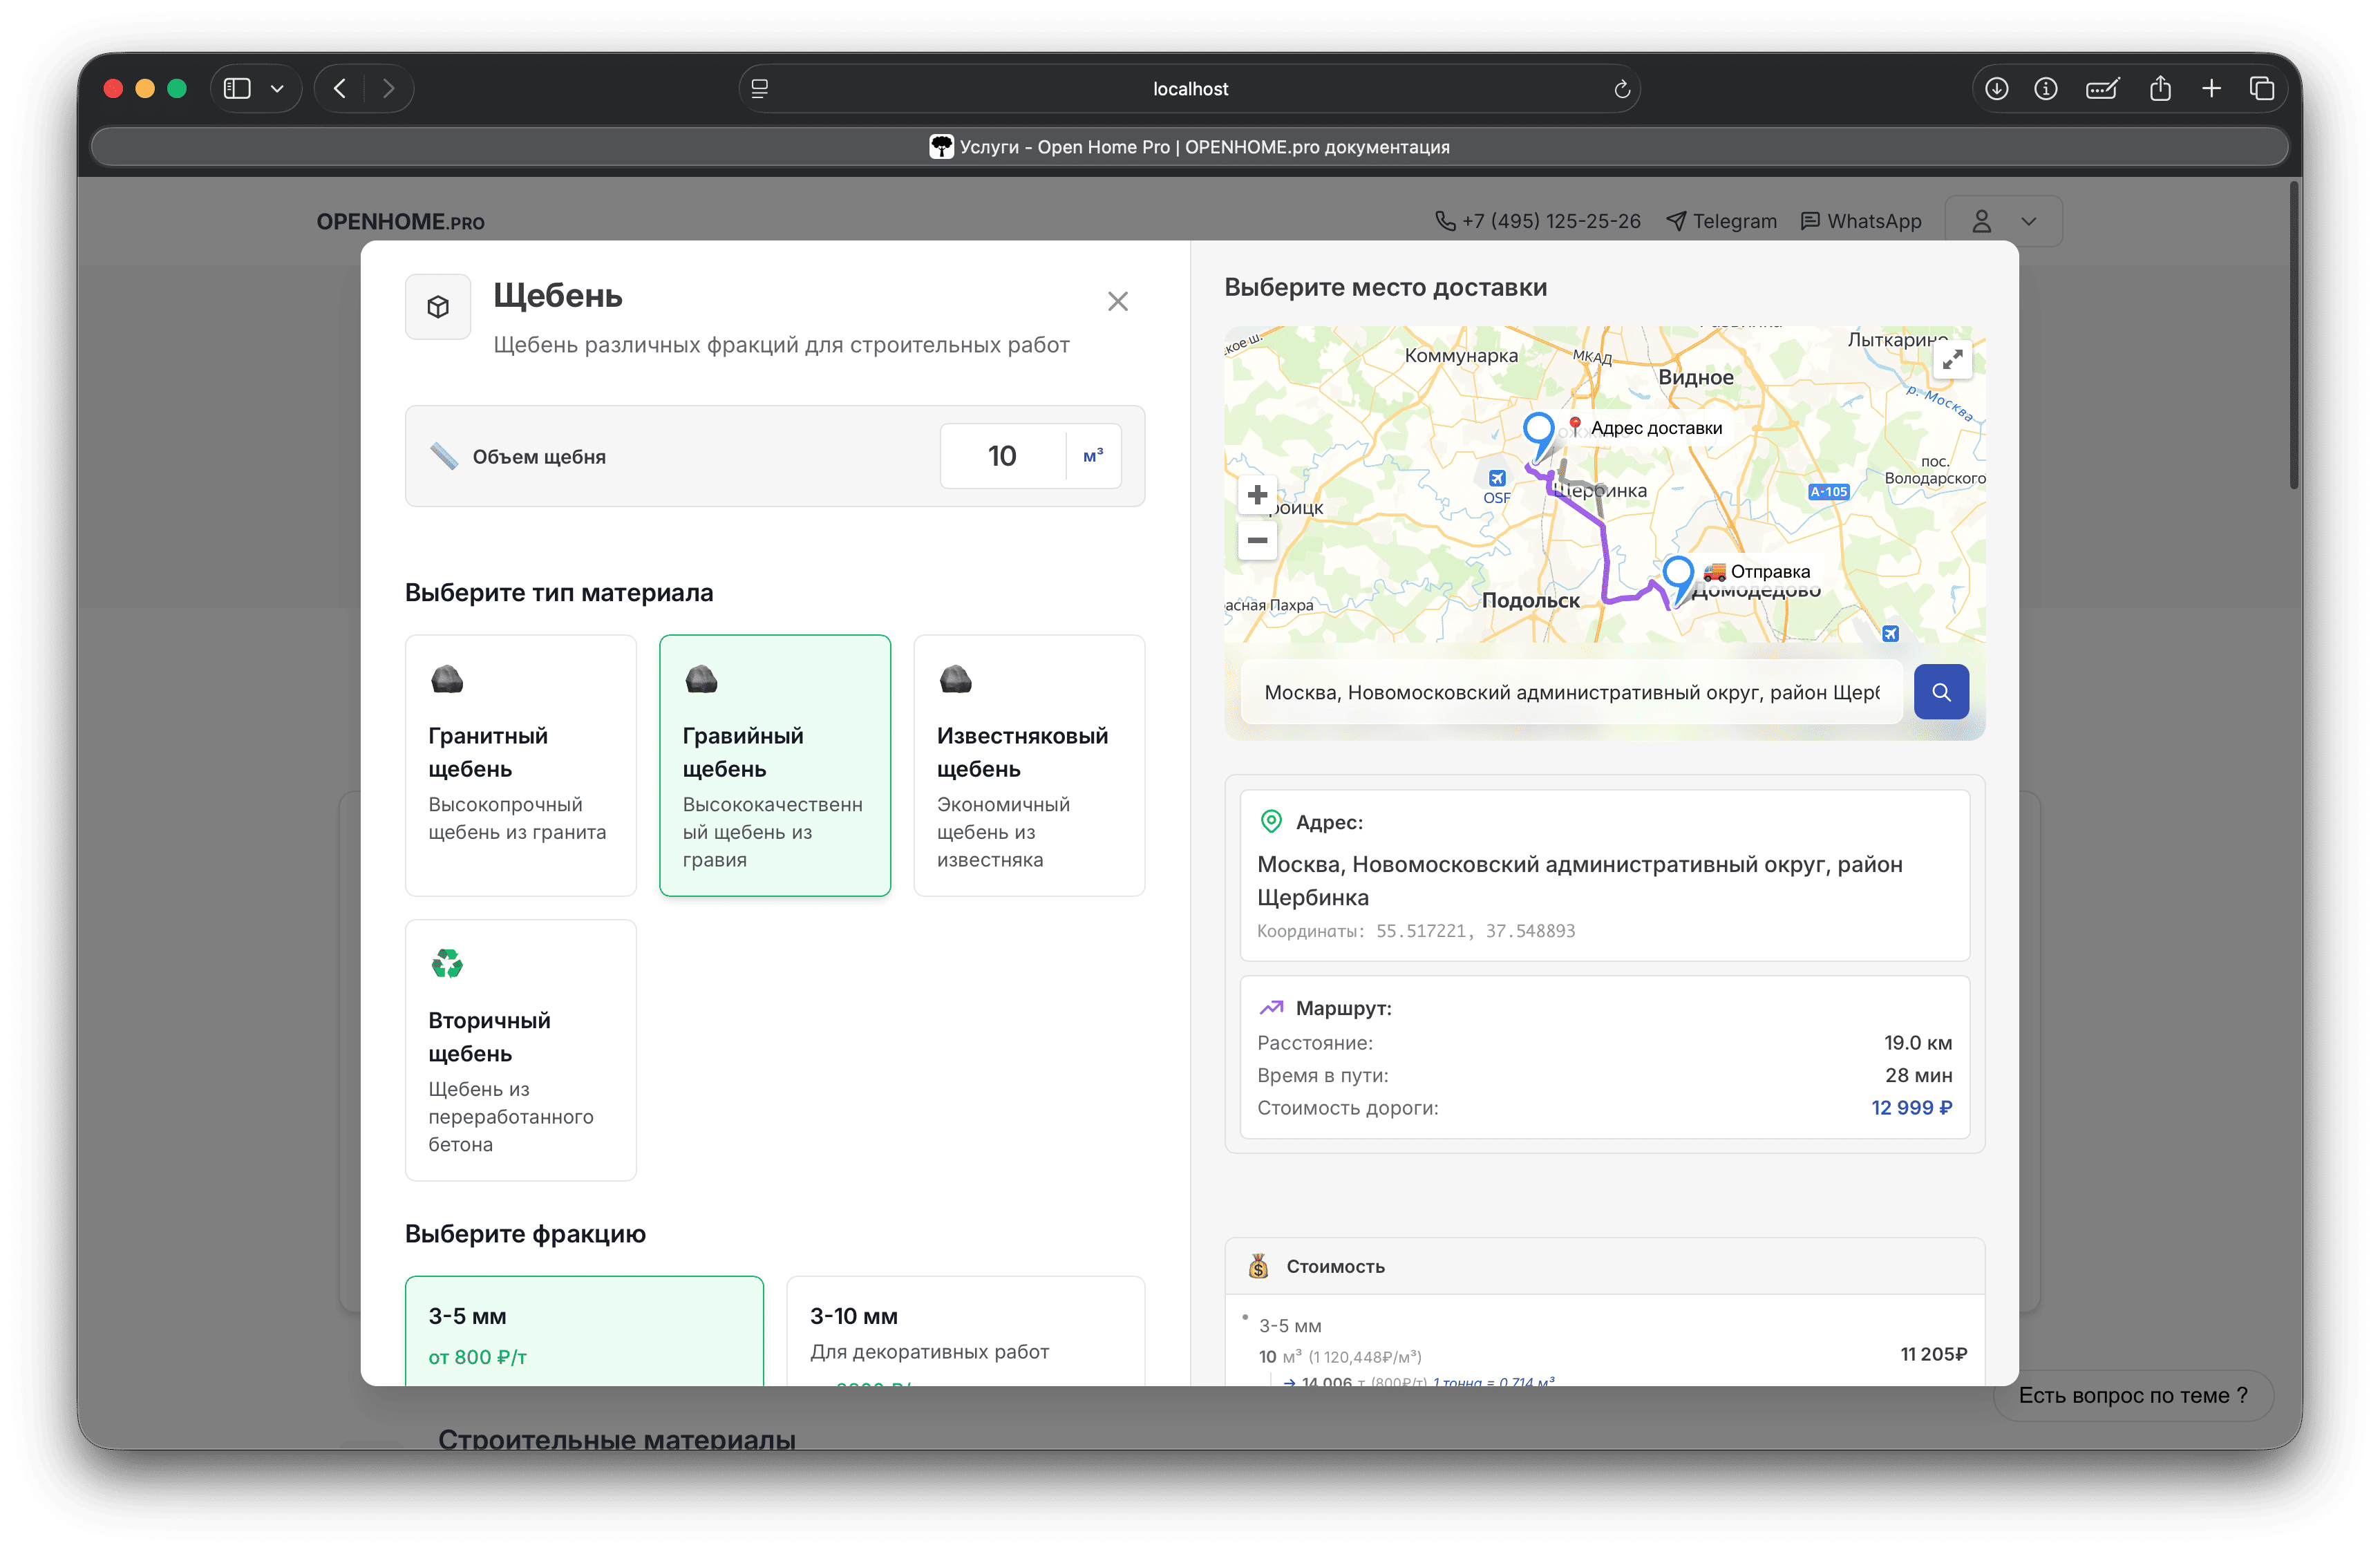Select Гранитный щебень material card

[520, 765]
